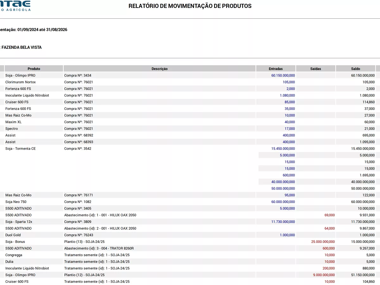Select the Saldo value '1.695,000'
This screenshot has width=380, height=285.
click(x=367, y=175)
